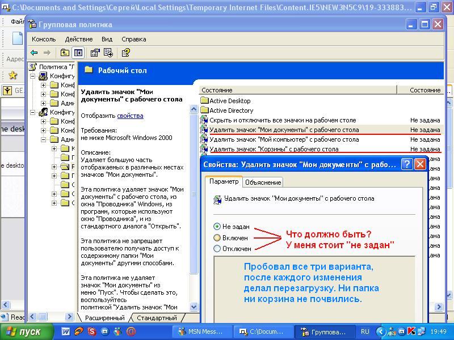Viewport: 454px width, 340px height.
Task: Click the dialog's context help question-mark button
Action: [407, 164]
